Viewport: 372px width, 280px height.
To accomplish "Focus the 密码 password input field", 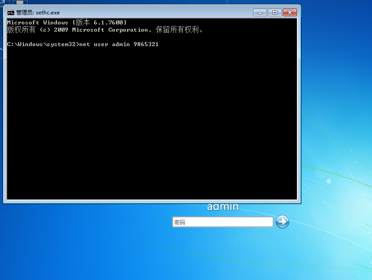I will [222, 222].
